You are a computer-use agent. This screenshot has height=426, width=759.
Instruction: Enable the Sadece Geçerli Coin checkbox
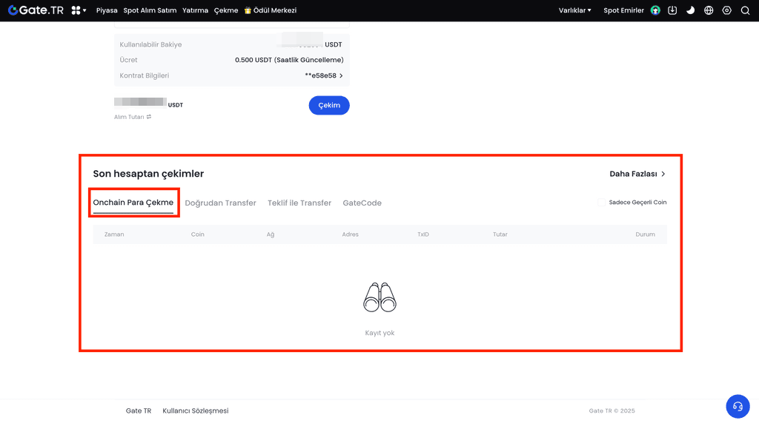pos(602,203)
